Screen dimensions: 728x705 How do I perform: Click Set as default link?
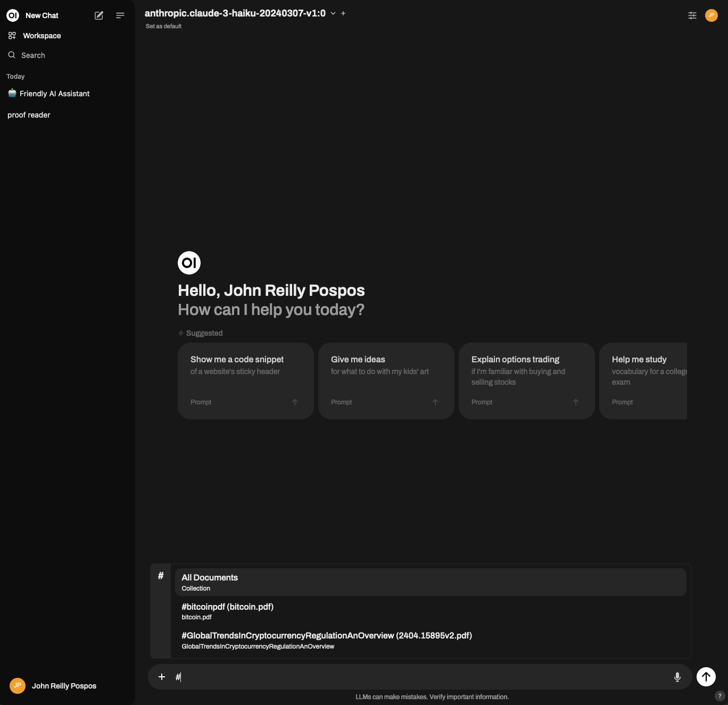point(164,26)
